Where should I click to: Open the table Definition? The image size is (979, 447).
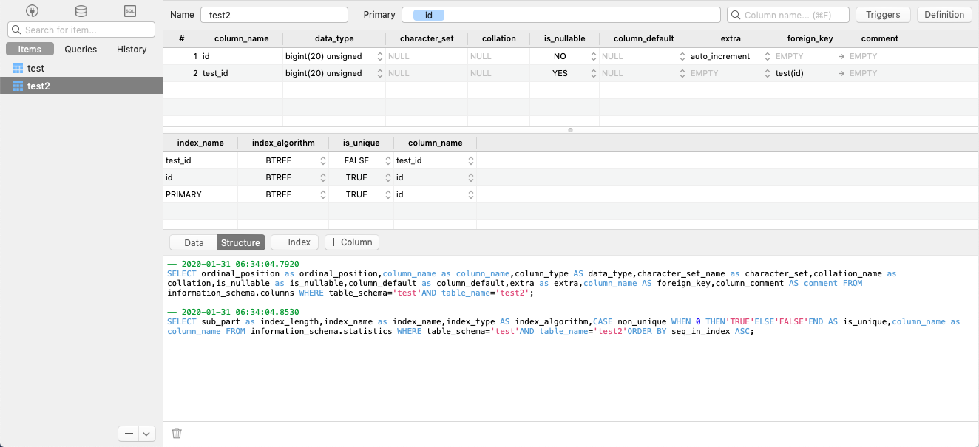click(x=944, y=14)
